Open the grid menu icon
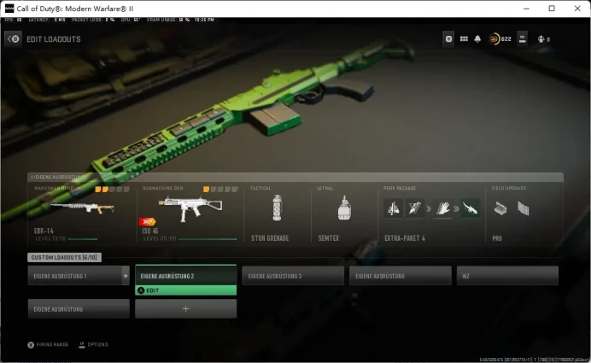The image size is (591, 363). (x=464, y=38)
